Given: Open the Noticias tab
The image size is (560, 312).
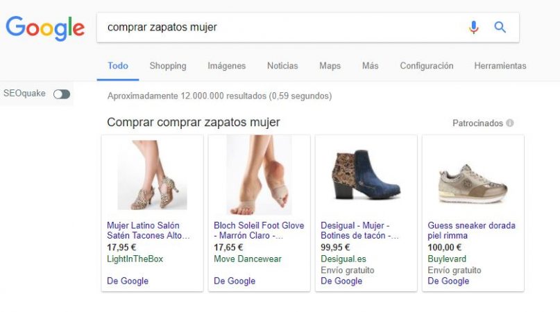Looking at the screenshot, I should (x=282, y=66).
